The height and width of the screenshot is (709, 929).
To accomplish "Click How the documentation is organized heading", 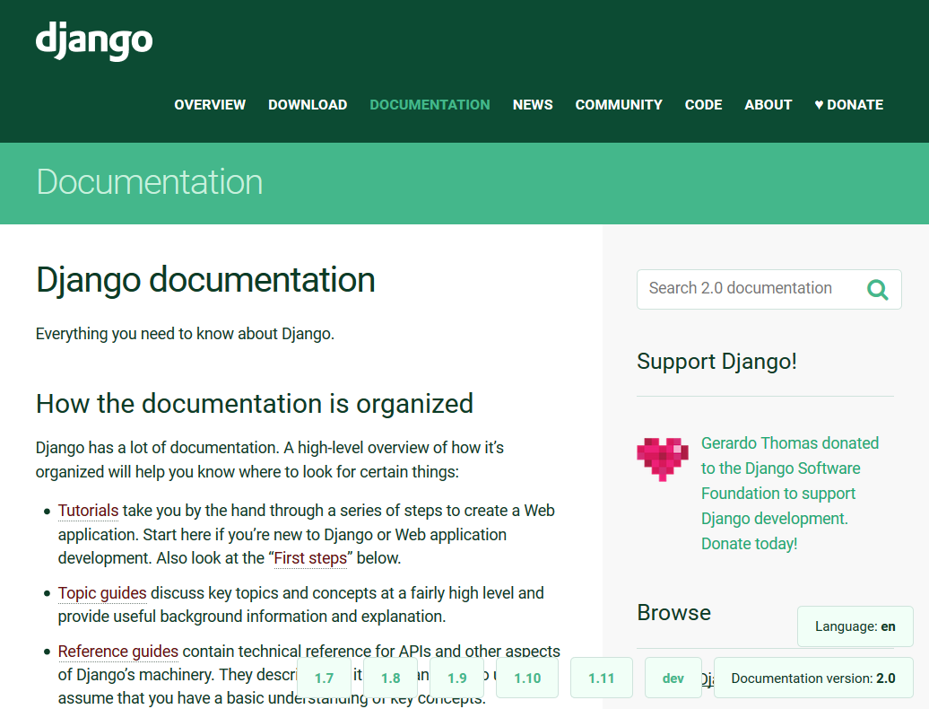I will pyautogui.click(x=255, y=404).
